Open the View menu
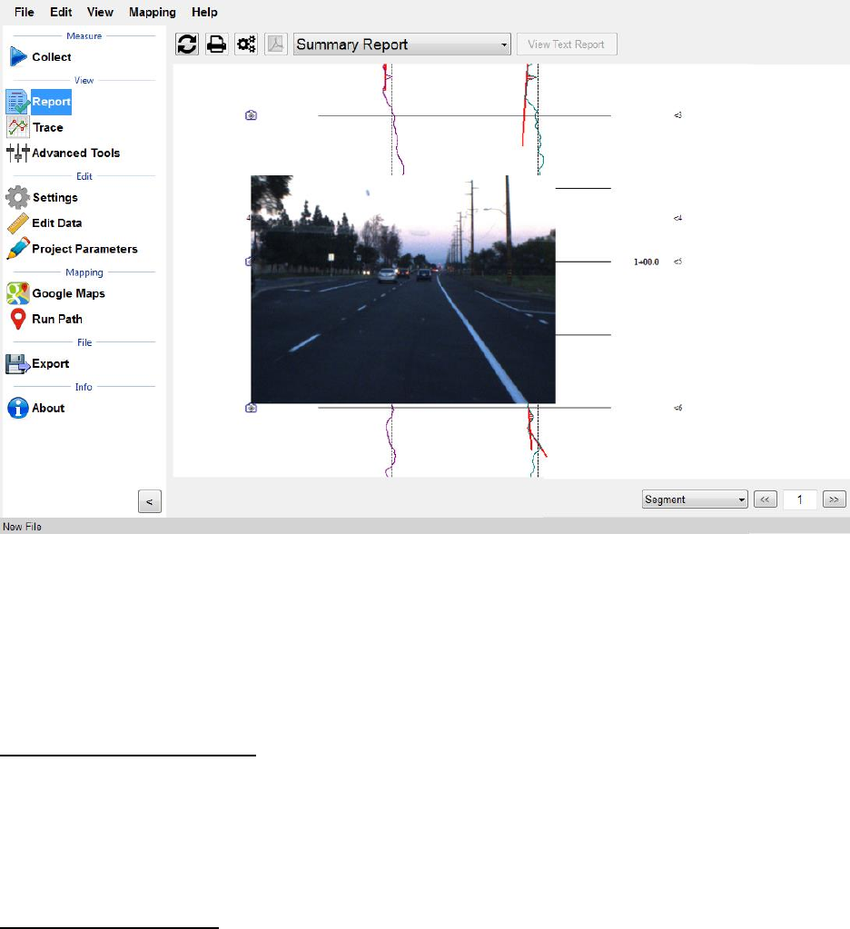Viewport: 850px width, 929px height. tap(100, 12)
